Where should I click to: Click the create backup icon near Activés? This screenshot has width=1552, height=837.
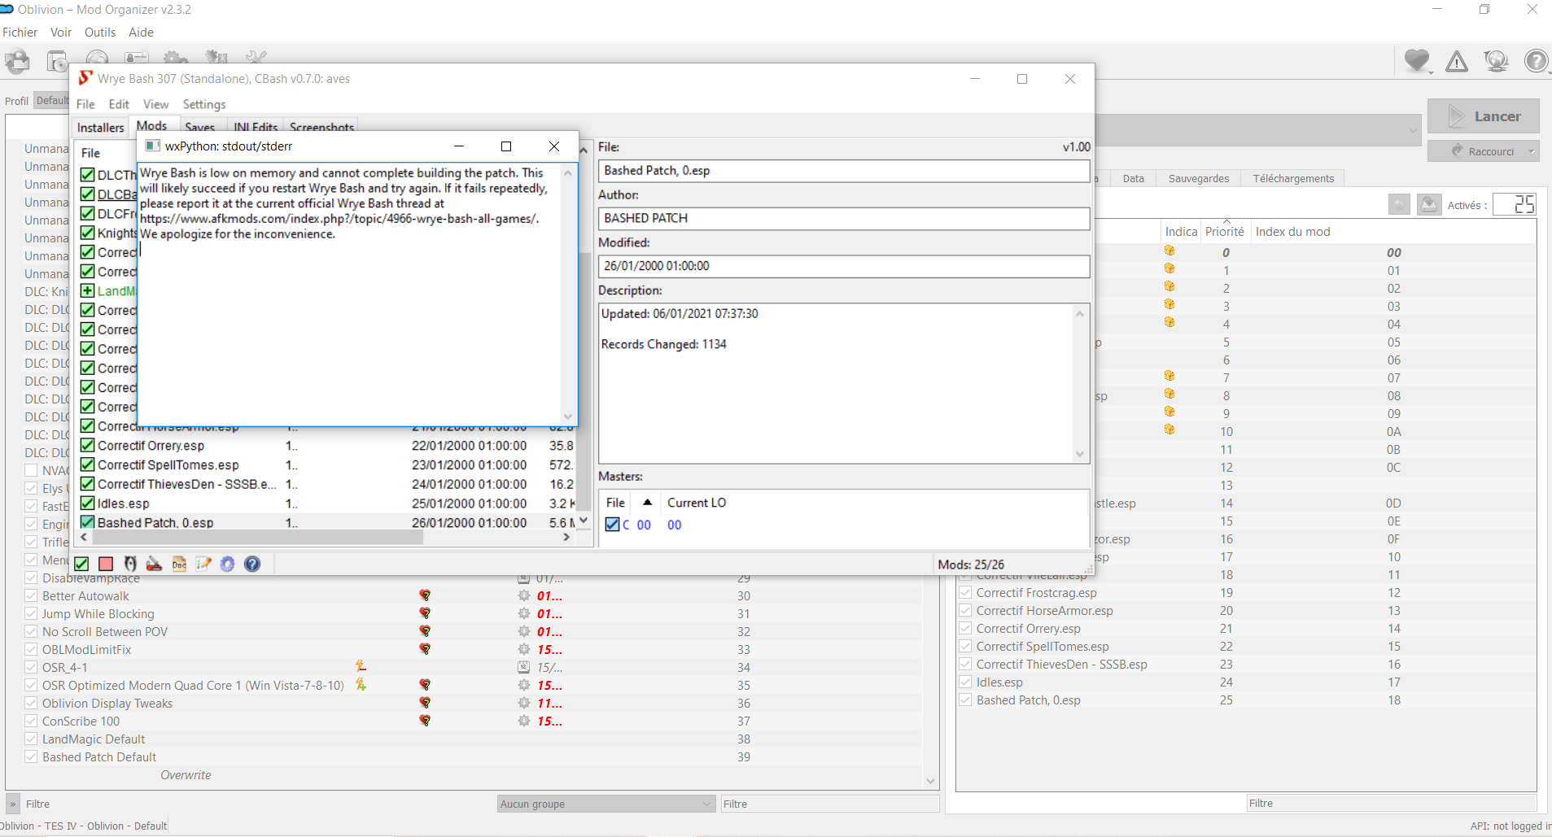[1429, 204]
